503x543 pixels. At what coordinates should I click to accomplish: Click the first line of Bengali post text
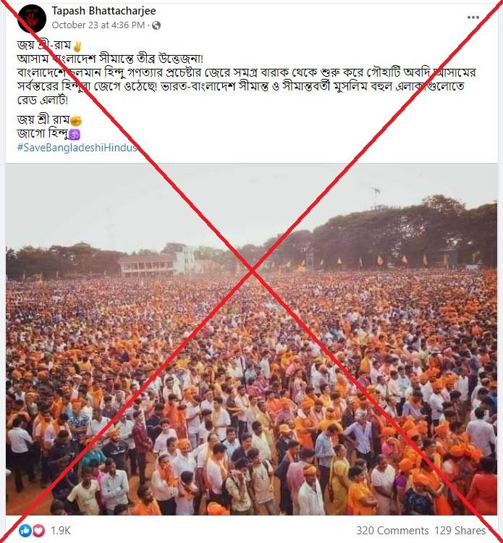tap(48, 46)
